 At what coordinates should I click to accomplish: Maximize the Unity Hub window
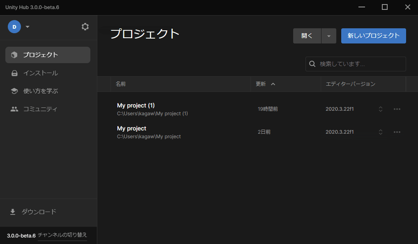385,7
